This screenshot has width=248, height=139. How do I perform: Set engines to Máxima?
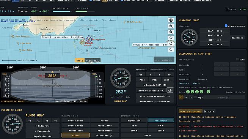tap(75, 135)
